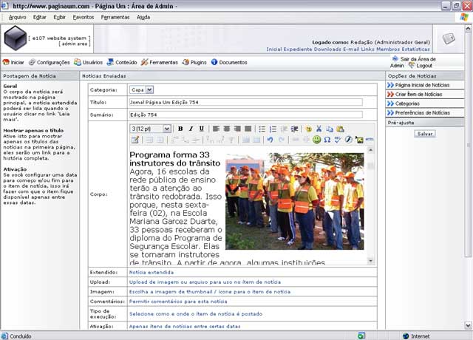Expand the Notícia extendida section
The image size is (473, 340).
click(152, 272)
